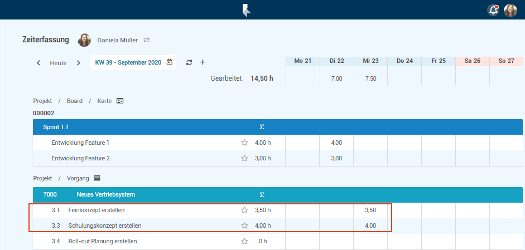Collapse the 7000 Neues Vertriebsystem header
Screen dimensions: 525x250
(278, 194)
